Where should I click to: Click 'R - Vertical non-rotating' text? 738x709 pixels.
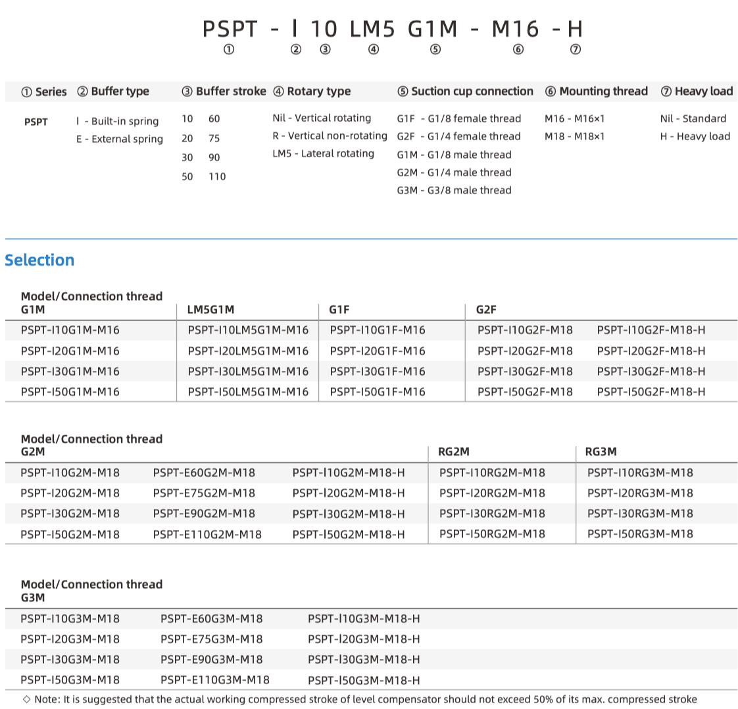point(330,136)
